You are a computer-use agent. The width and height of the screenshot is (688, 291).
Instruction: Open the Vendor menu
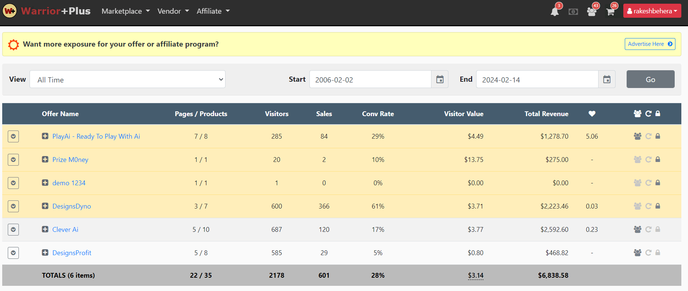click(173, 11)
